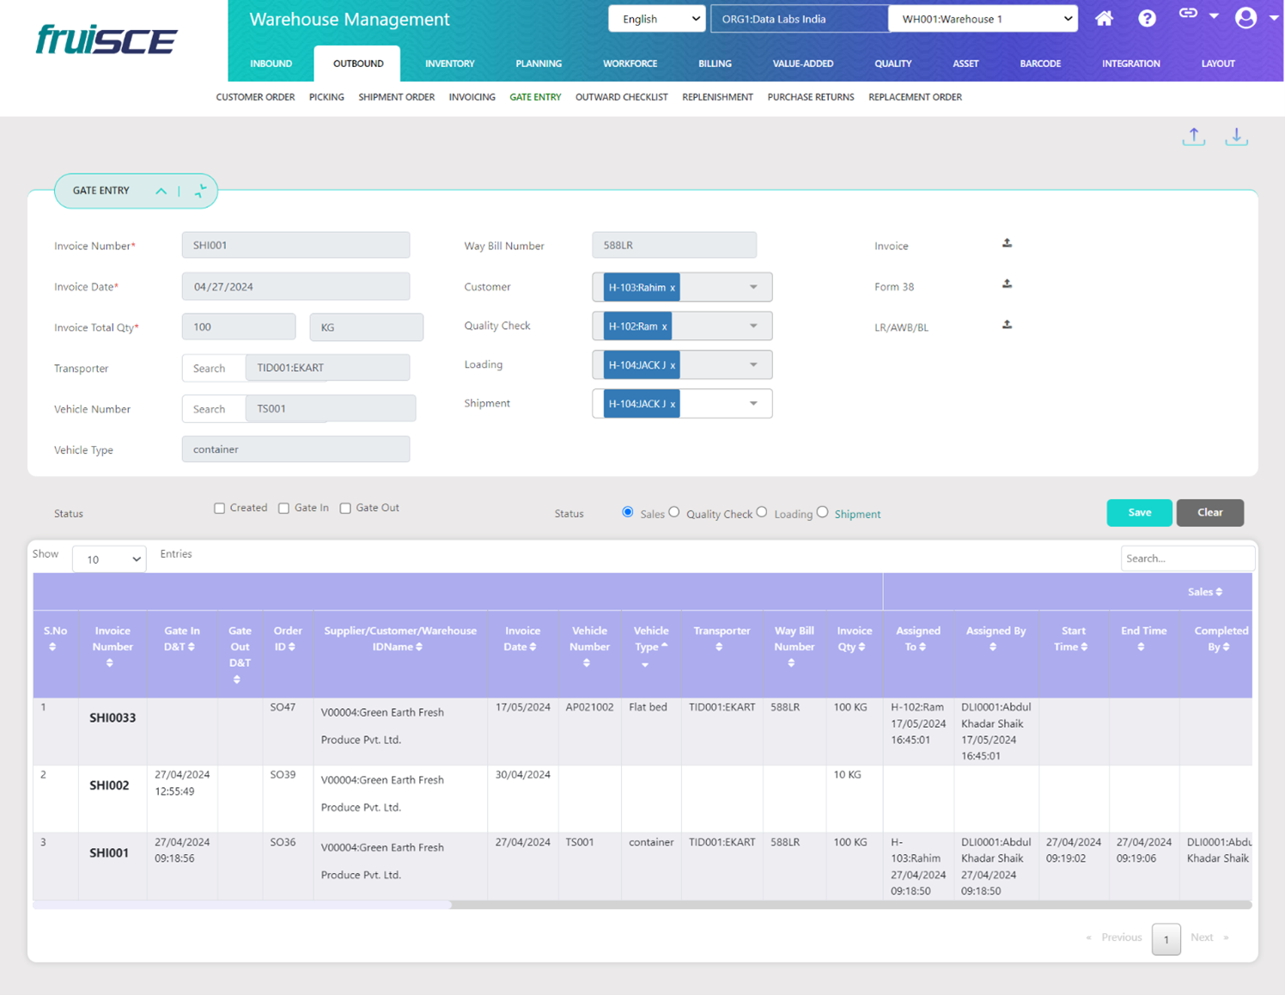Enable the Created status checkbox
The image size is (1285, 995).
pyautogui.click(x=220, y=509)
